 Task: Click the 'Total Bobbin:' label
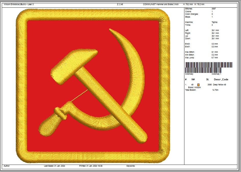[x=191, y=90]
